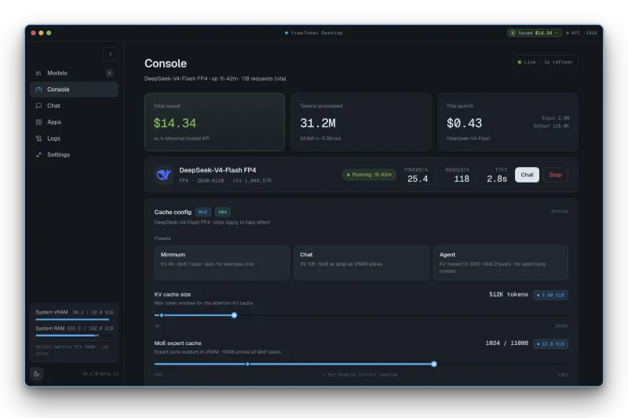Select the Chat cache preset card

click(x=361, y=263)
